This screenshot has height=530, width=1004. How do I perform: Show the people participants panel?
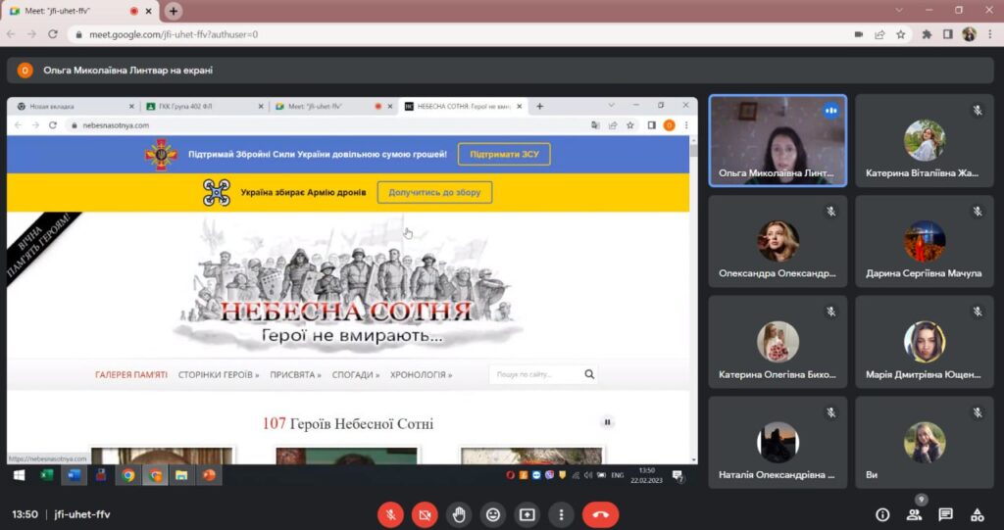[914, 514]
